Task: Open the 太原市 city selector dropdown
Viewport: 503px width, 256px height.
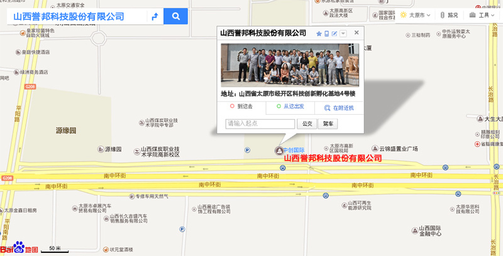Action: coord(419,15)
